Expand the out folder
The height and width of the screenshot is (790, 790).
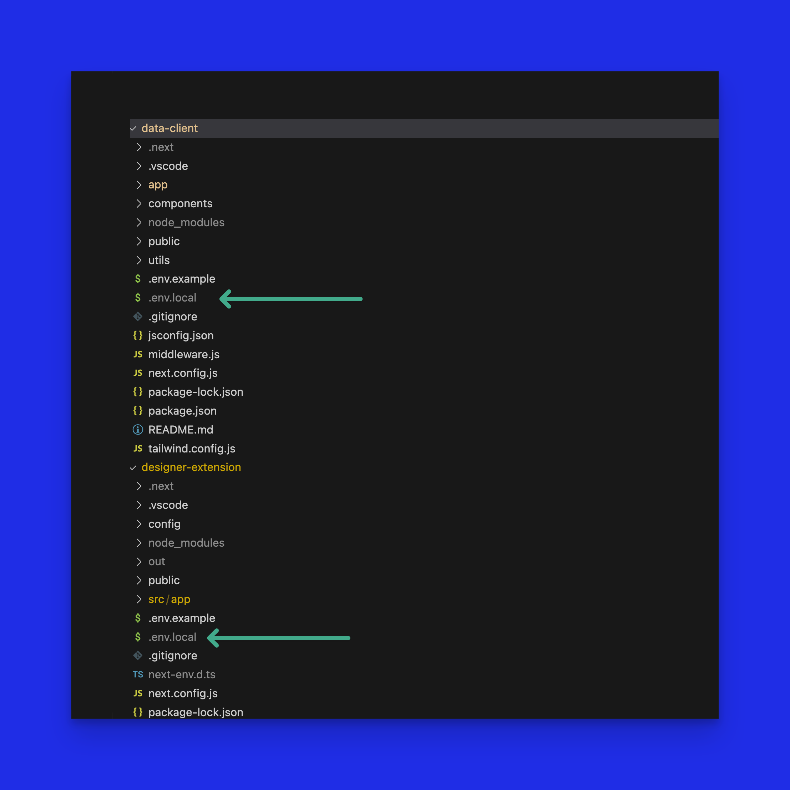156,561
